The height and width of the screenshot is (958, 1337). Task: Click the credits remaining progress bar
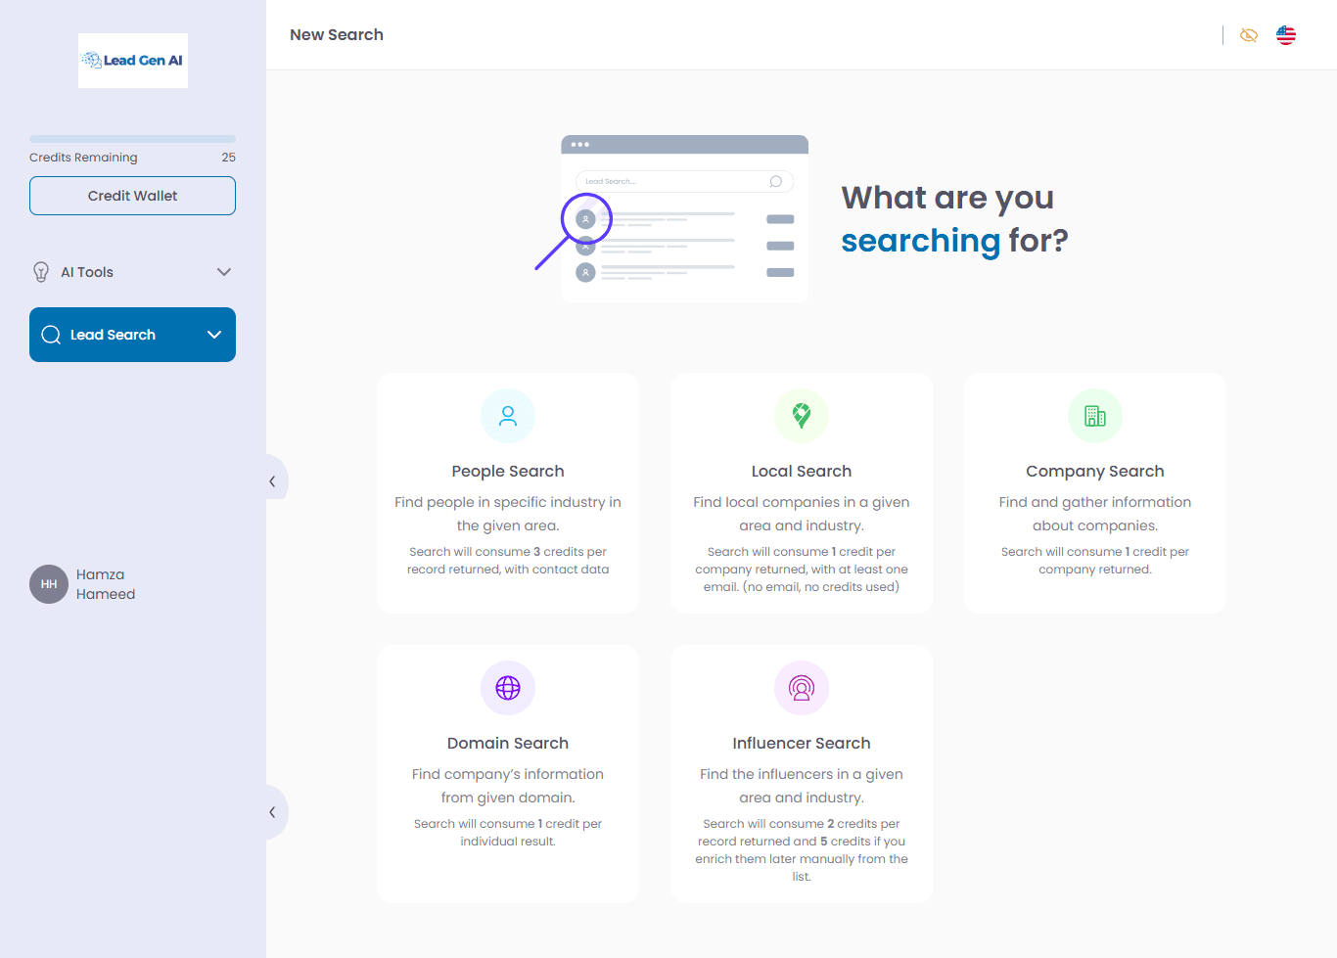pos(132,139)
